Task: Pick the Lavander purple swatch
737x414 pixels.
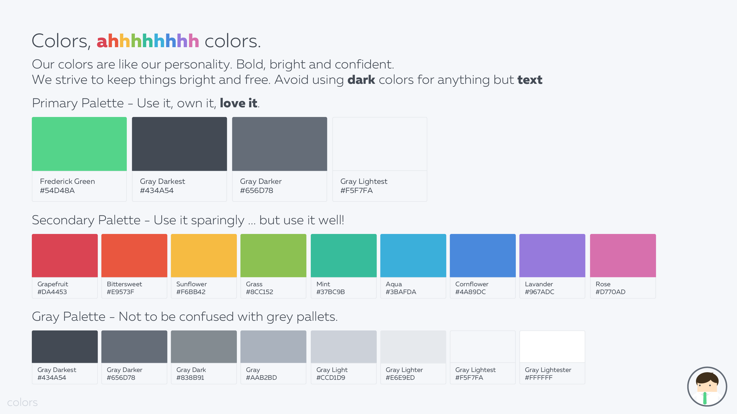Action: (x=552, y=256)
